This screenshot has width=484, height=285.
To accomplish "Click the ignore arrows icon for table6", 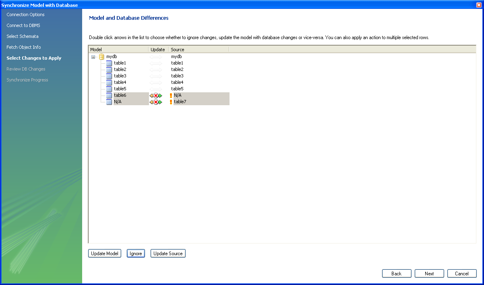I will 156,96.
